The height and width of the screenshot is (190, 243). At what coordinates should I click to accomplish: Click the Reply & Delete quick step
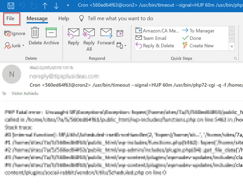[x=155, y=46]
